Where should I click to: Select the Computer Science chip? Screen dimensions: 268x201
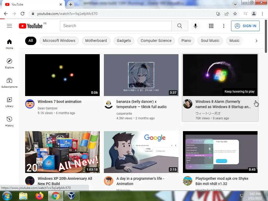point(156,41)
